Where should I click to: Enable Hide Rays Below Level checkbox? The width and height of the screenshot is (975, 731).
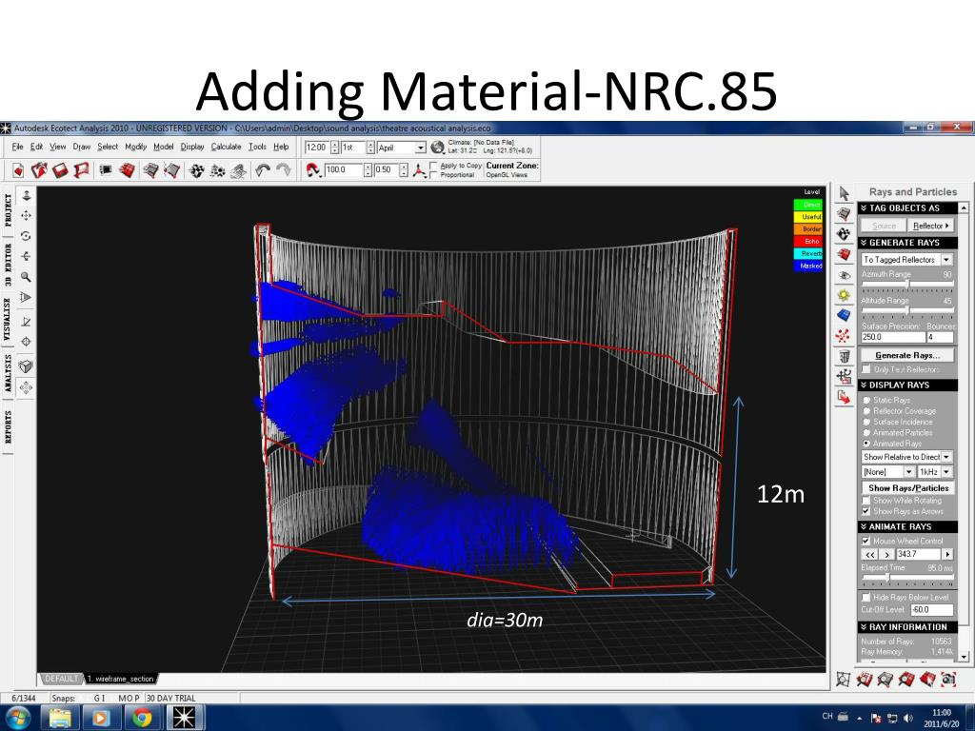pos(866,598)
